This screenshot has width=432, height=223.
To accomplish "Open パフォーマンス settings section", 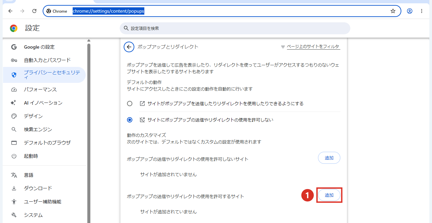I will coord(44,90).
